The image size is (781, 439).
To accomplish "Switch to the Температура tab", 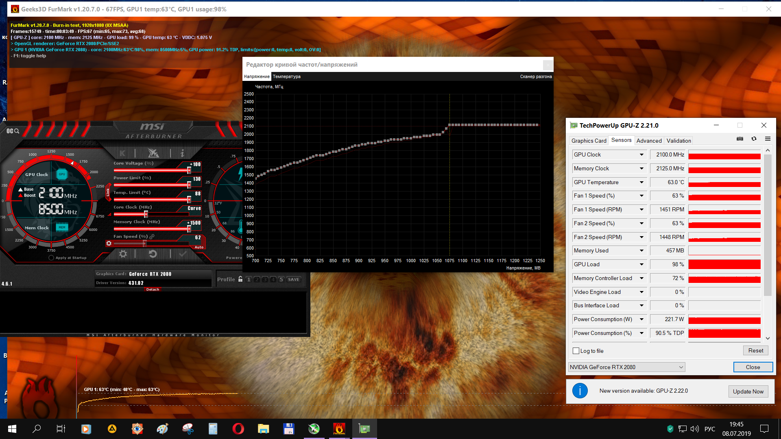I will pos(287,76).
